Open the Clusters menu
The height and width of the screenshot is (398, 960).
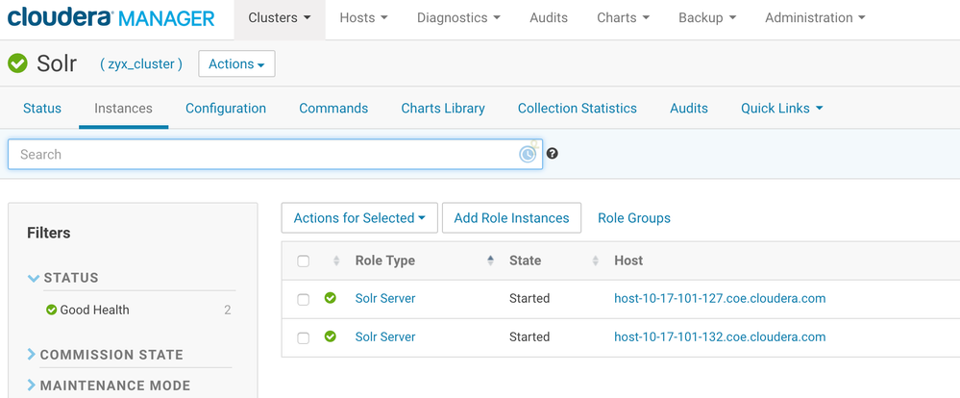[x=280, y=18]
